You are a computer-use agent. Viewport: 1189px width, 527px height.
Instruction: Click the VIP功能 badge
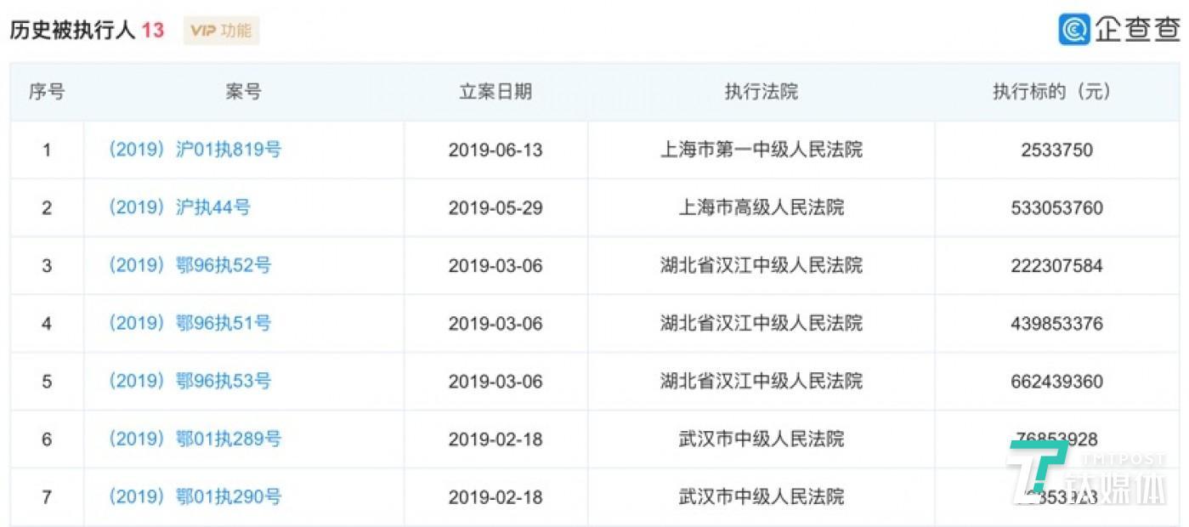click(x=221, y=31)
